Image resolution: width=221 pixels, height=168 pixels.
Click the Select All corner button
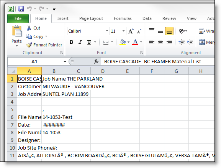(x=12, y=71)
